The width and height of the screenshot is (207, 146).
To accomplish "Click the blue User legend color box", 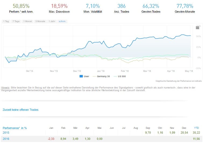I will point(81,76).
